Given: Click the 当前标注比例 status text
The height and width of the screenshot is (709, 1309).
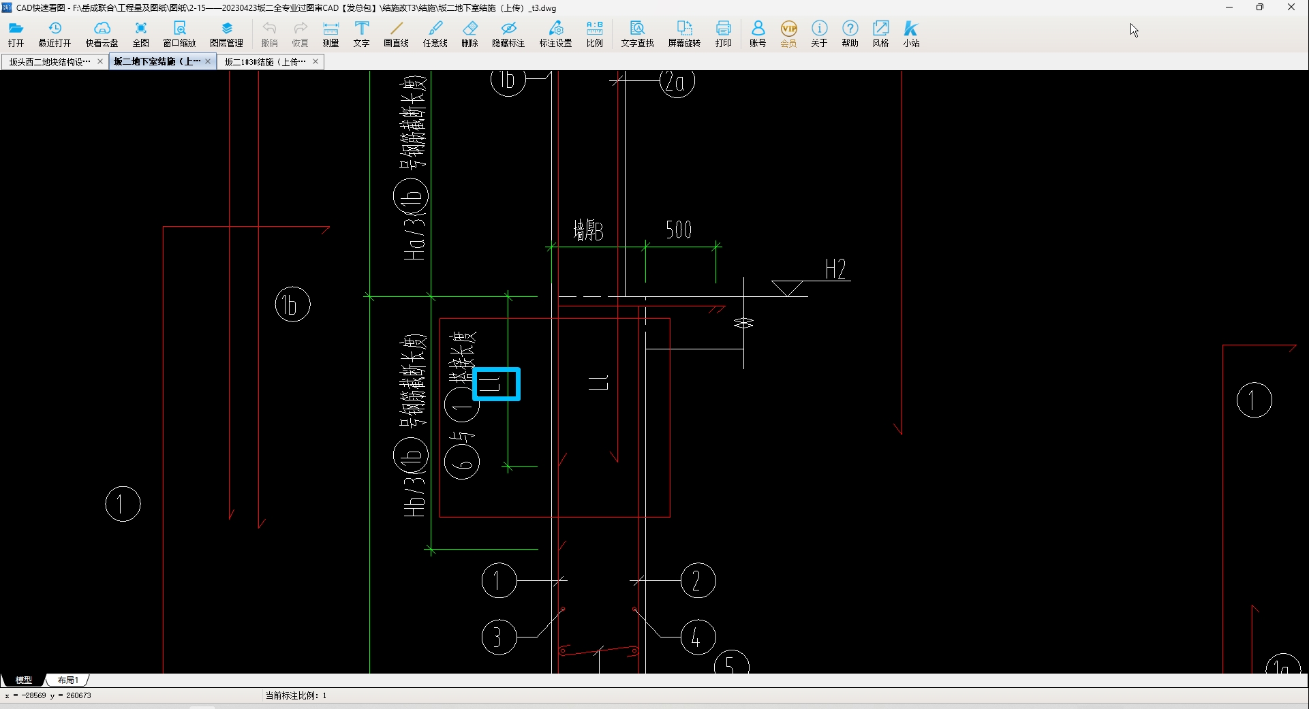Looking at the screenshot, I should tap(296, 695).
